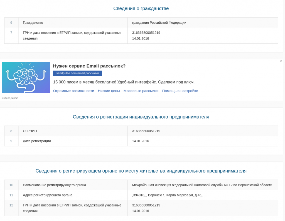This screenshot has height=221, width=285.
Task: Click the registration date 14.01.2016 in row 9
Action: tap(141, 141)
